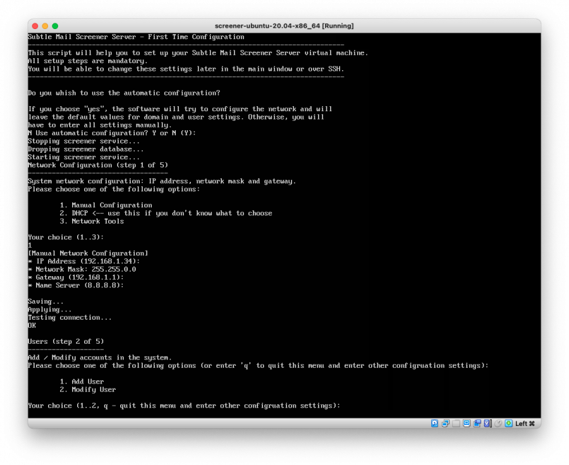Image resolution: width=569 pixels, height=465 pixels.
Task: Click the screener-ubuntu window title text
Action: coord(284,26)
